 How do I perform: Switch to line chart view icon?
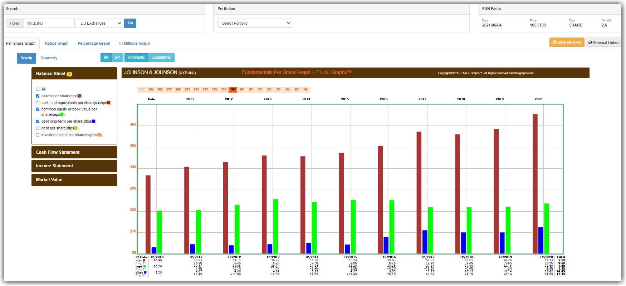(x=117, y=58)
